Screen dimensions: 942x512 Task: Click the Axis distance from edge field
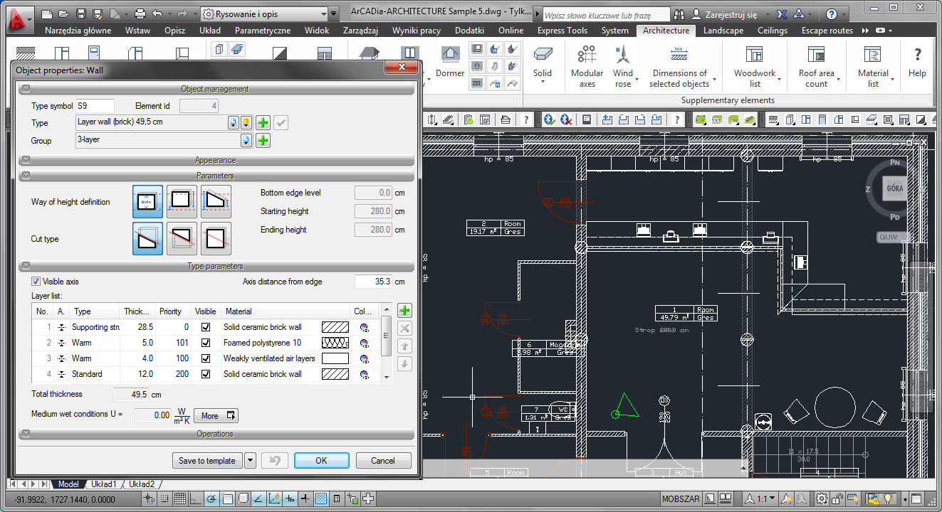click(x=373, y=282)
